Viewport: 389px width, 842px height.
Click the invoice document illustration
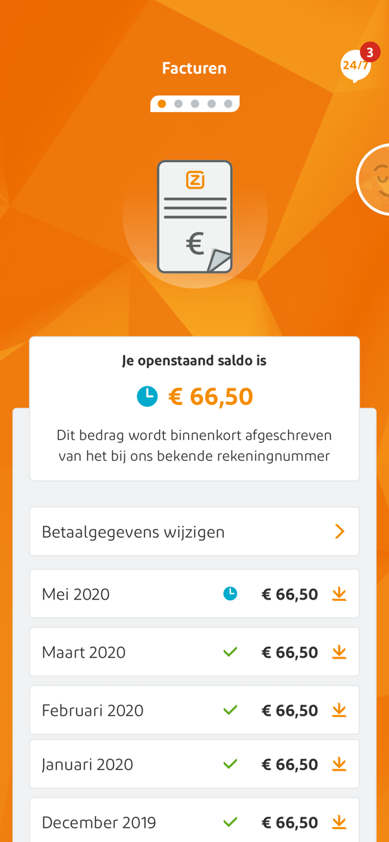194,216
